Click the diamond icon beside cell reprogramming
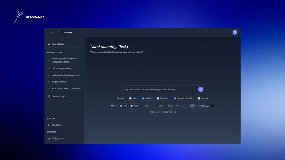285x160 pixels. point(49,69)
